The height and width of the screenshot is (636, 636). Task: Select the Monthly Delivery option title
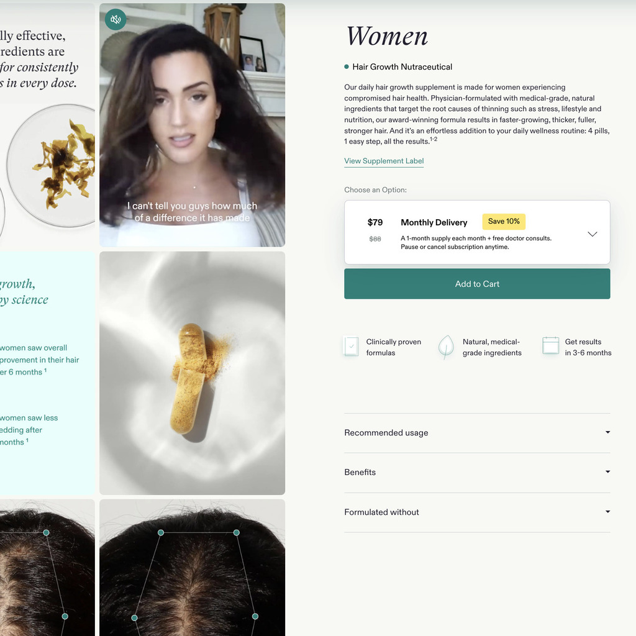click(434, 223)
